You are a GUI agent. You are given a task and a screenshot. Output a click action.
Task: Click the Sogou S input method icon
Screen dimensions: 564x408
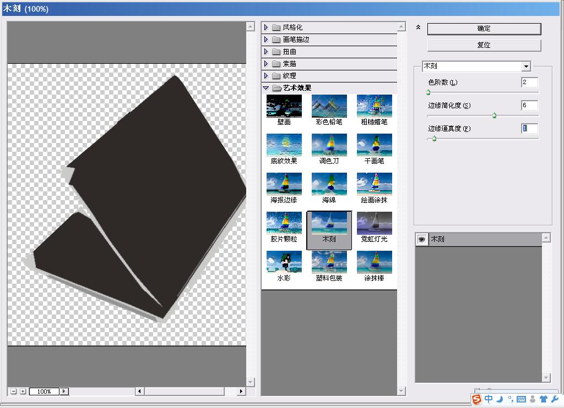click(x=476, y=399)
